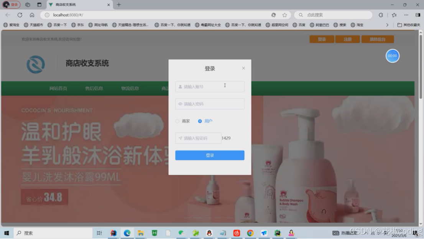
Task: Refresh the 1429 captcha code
Action: [x=226, y=138]
